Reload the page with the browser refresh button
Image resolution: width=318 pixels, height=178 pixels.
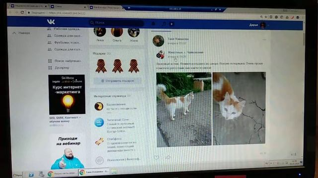coord(22,12)
